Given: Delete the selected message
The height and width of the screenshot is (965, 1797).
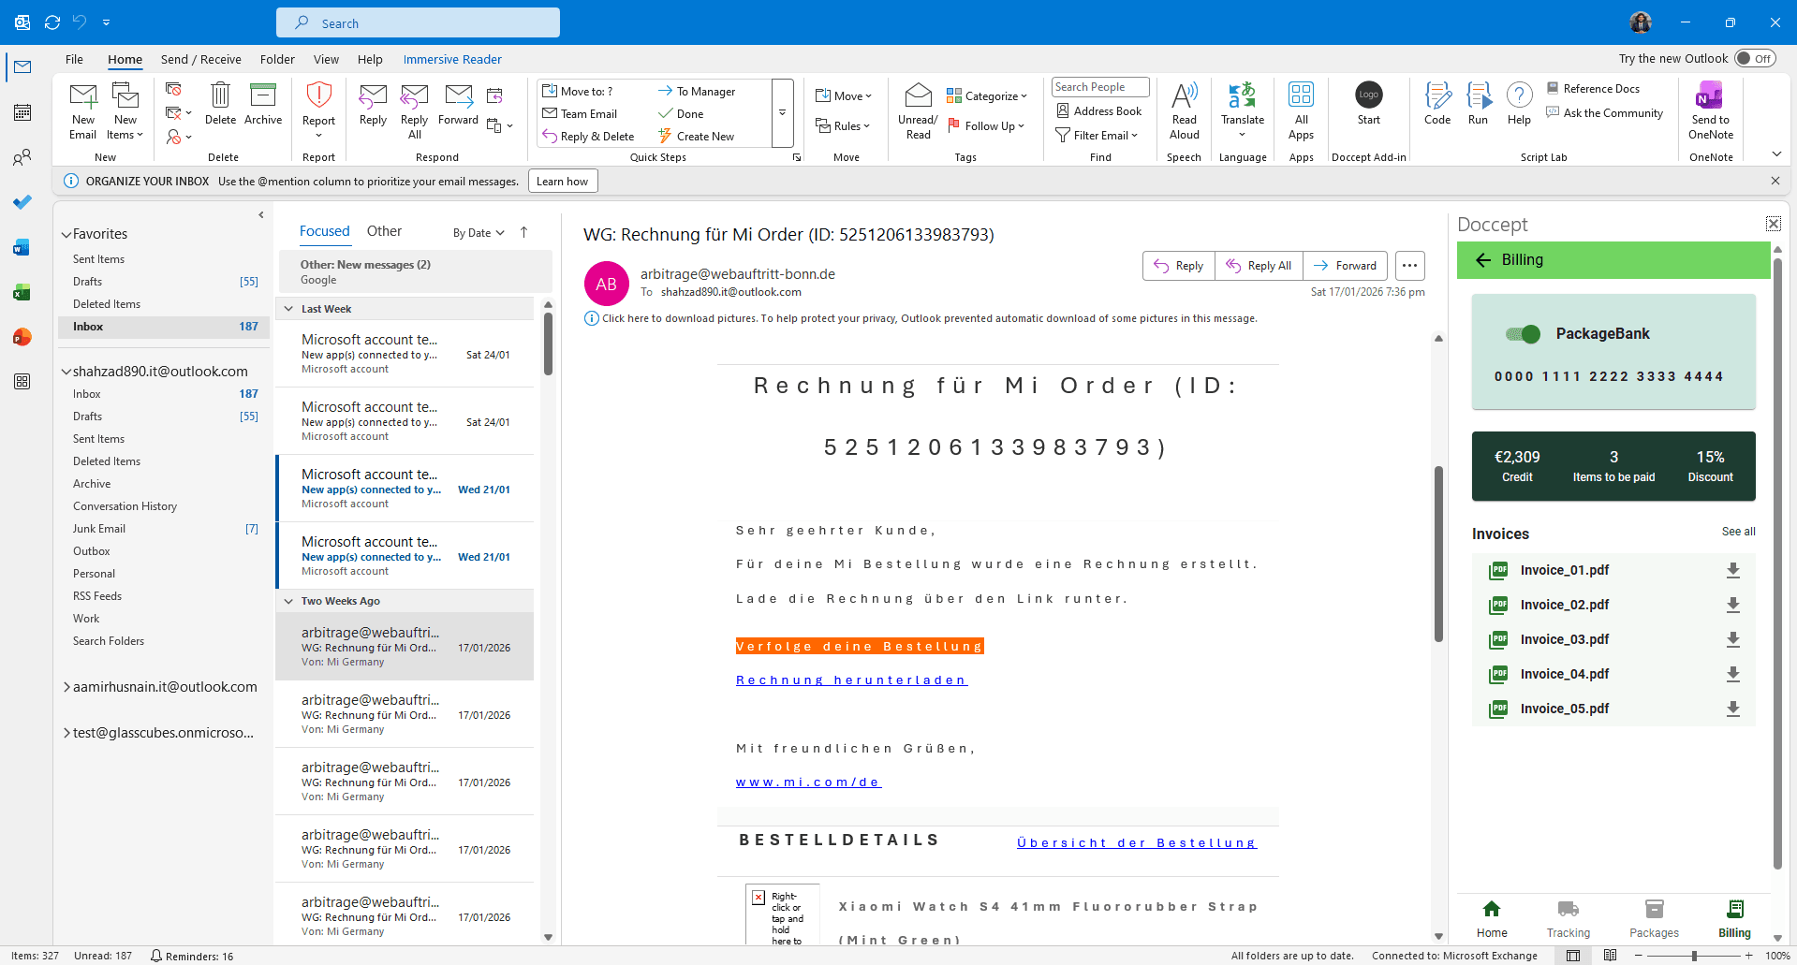Looking at the screenshot, I should pyautogui.click(x=220, y=104).
